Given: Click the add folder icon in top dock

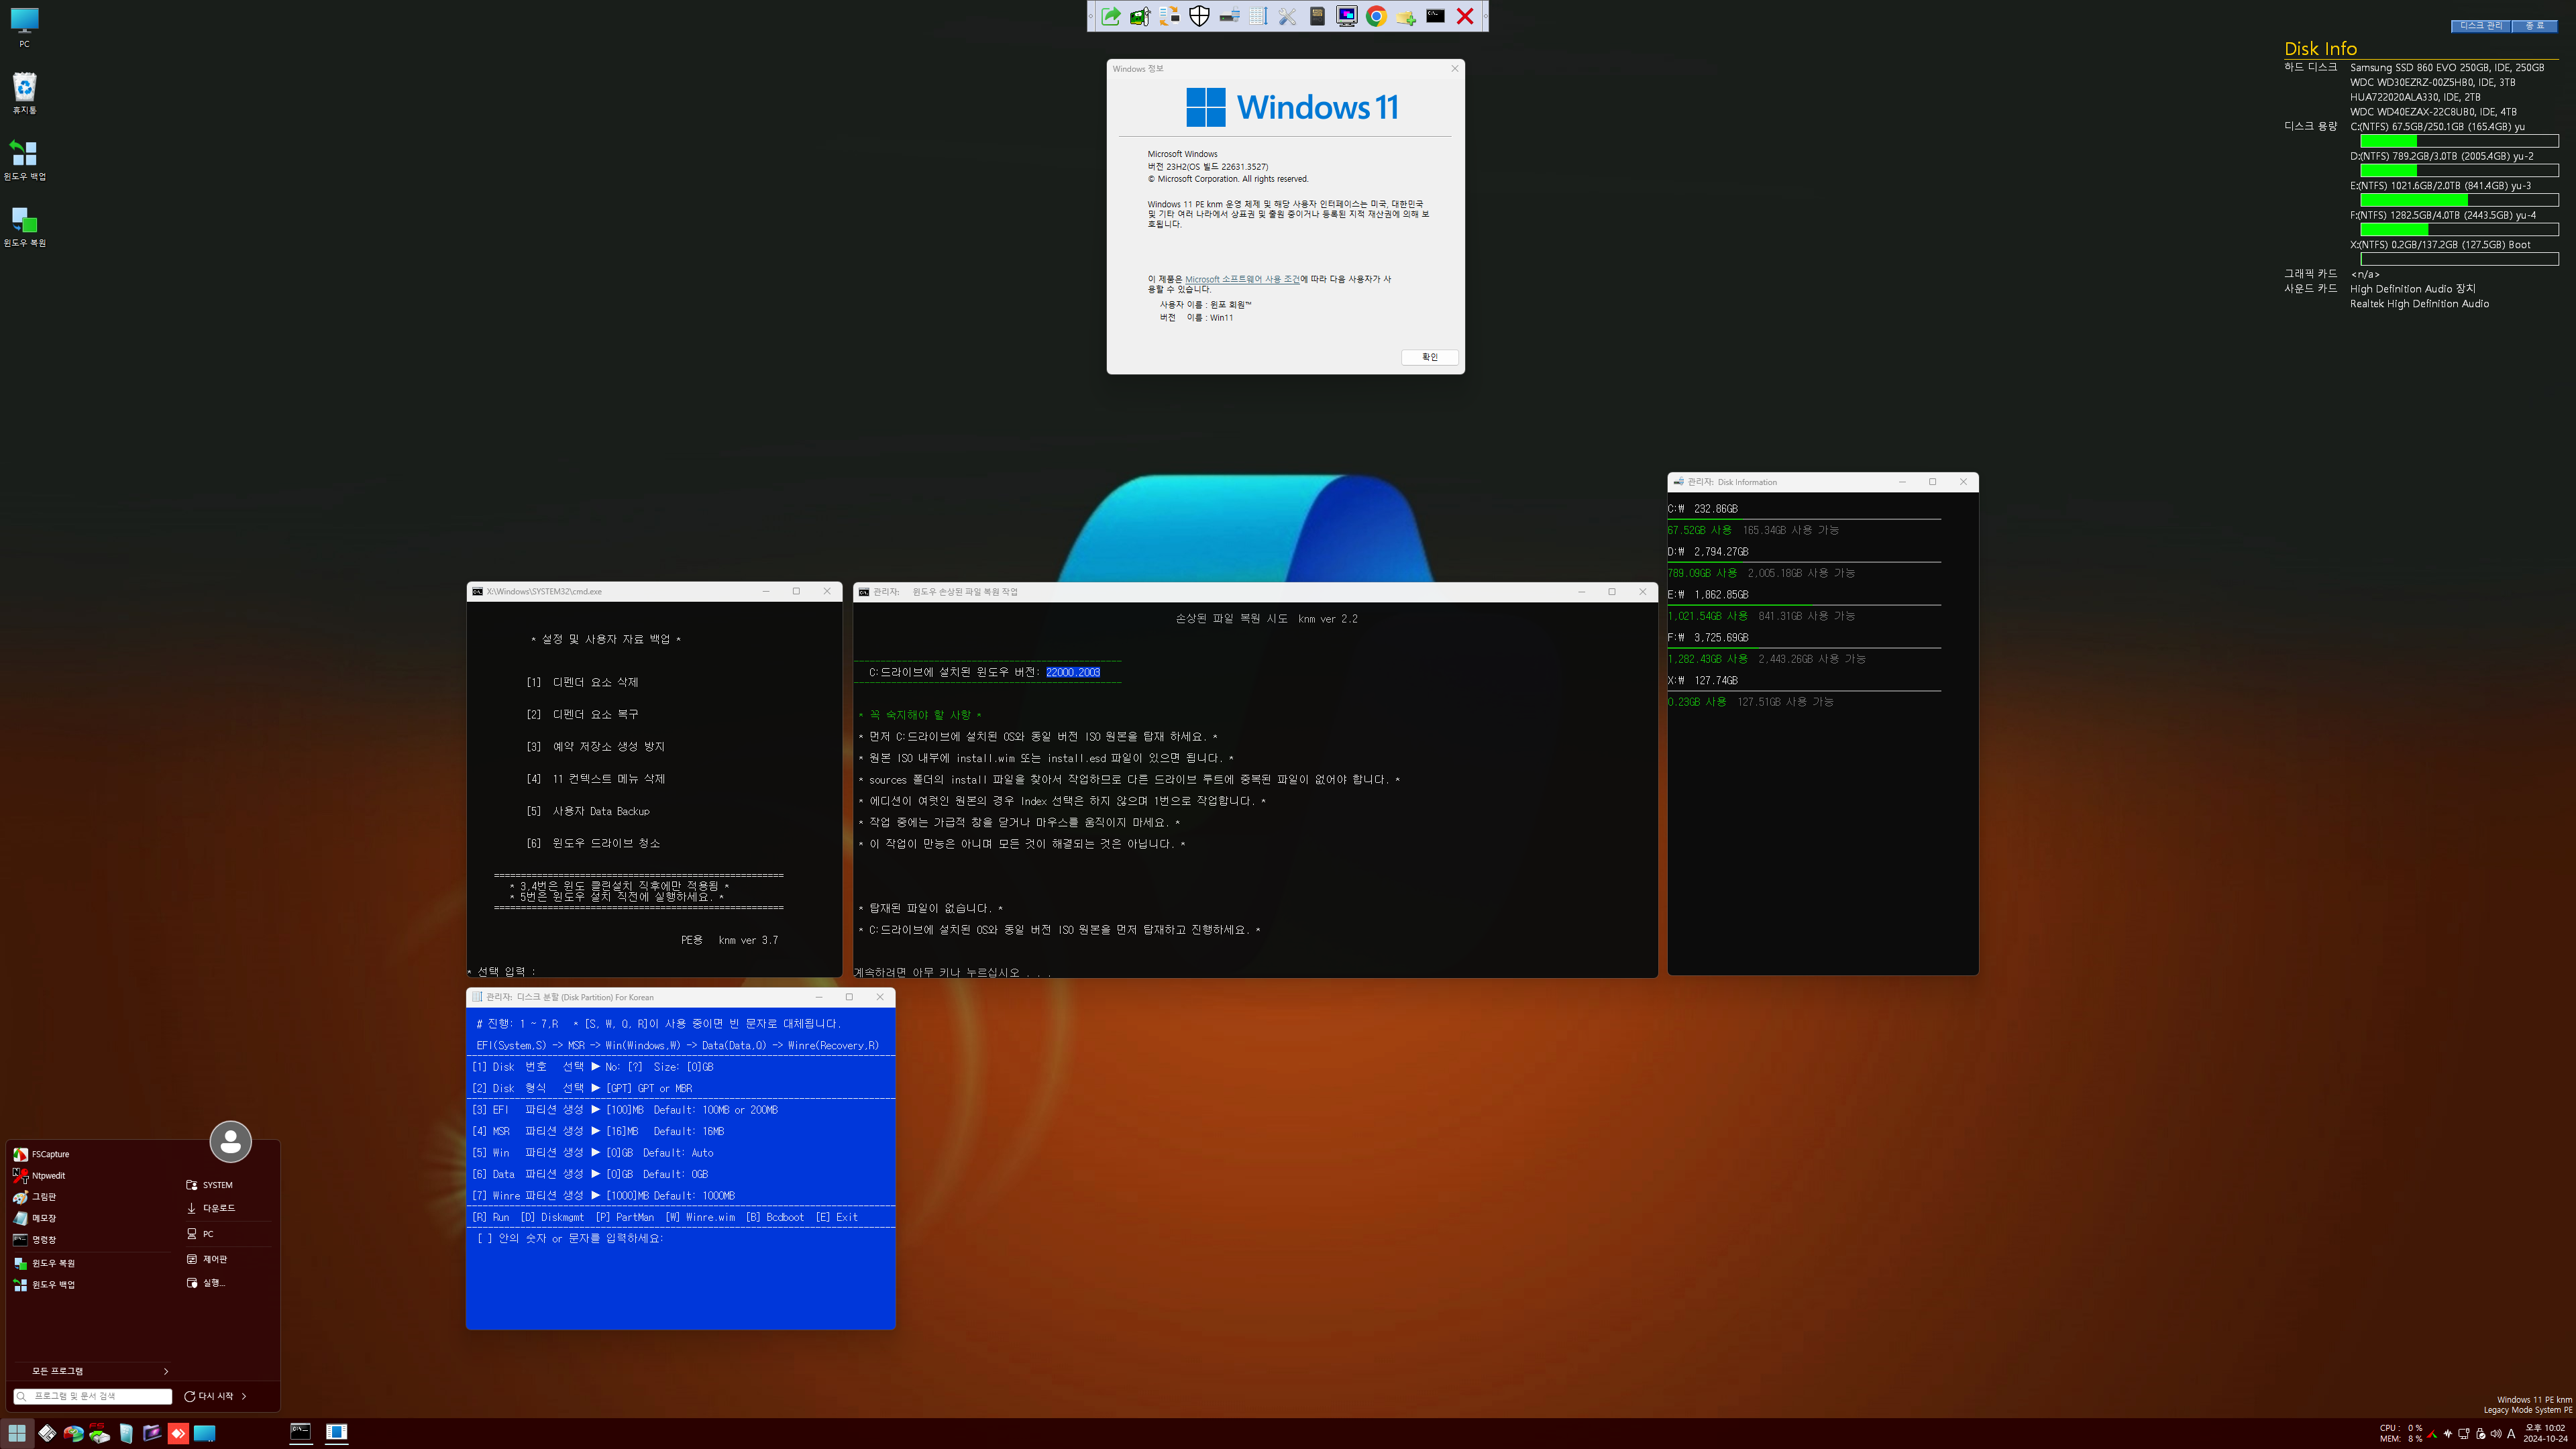Looking at the screenshot, I should (x=1406, y=16).
